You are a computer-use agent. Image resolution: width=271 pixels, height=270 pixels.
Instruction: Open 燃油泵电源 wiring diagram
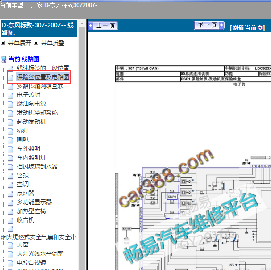tap(31, 104)
